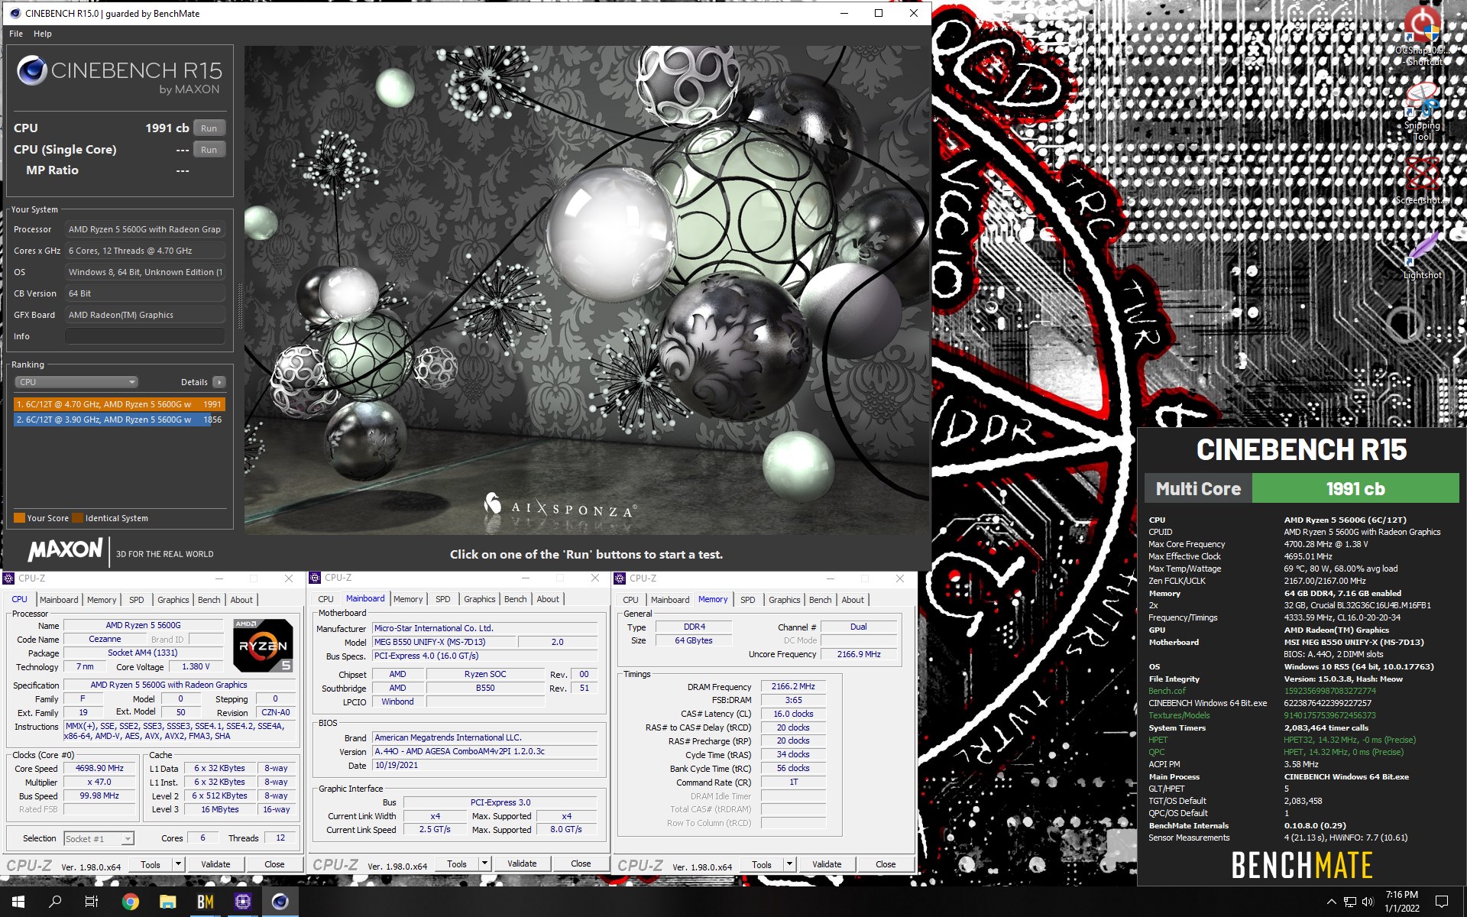Click the third CPU-Z window title icon
Screen dimensions: 1467x917
620,578
